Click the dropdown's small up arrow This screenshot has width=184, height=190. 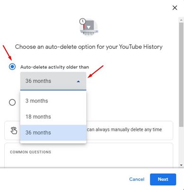(x=78, y=81)
